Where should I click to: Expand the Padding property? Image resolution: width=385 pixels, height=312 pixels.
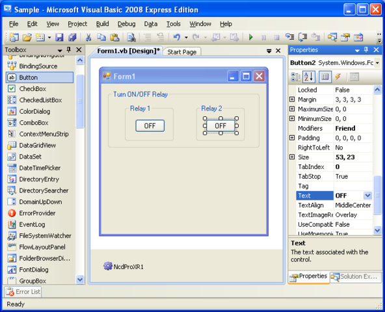292,138
